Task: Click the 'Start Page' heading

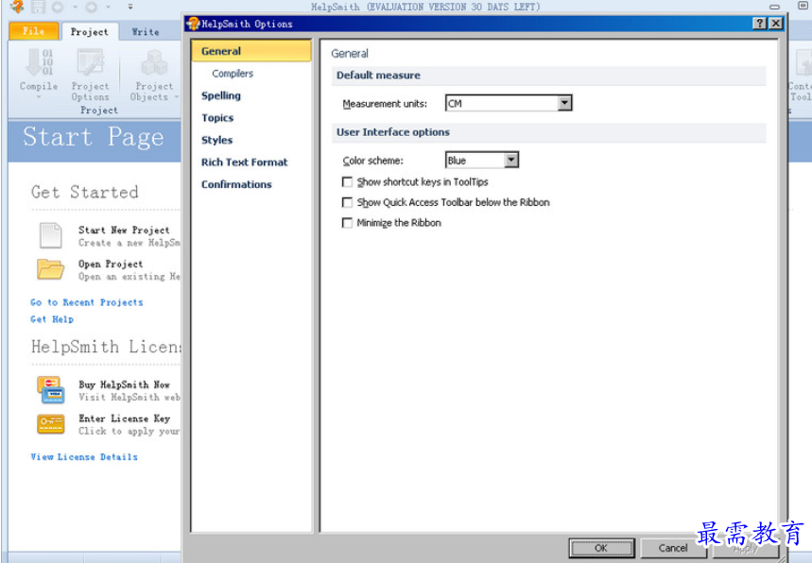Action: tap(94, 138)
